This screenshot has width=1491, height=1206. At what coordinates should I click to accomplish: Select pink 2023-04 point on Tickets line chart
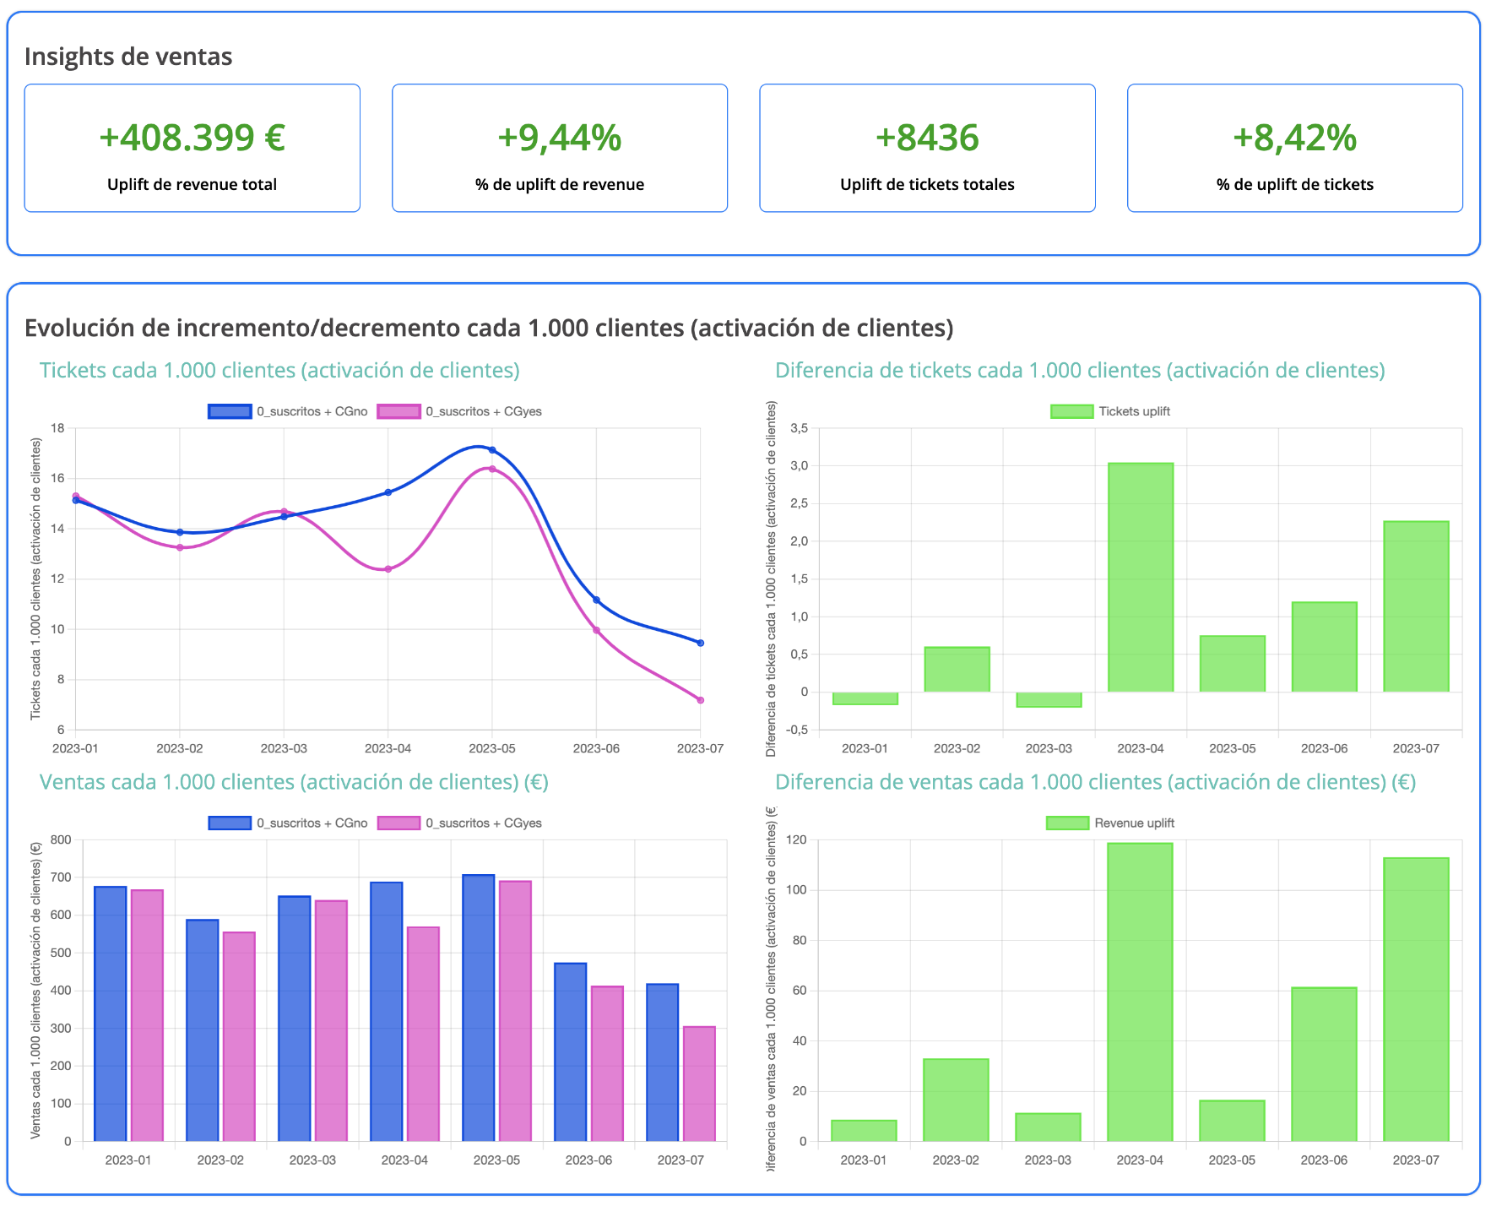(x=388, y=569)
